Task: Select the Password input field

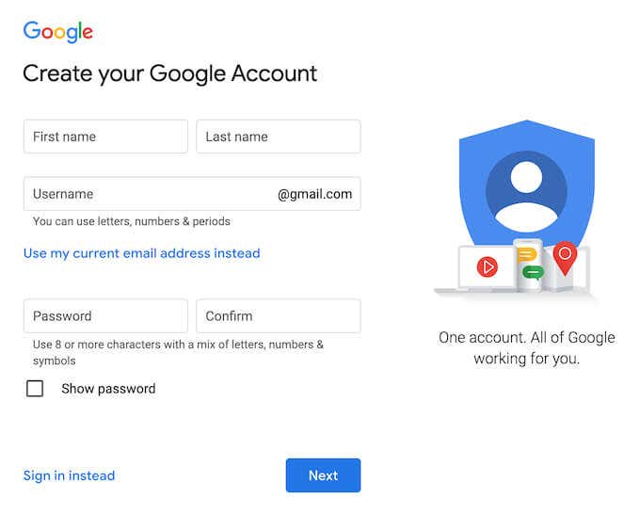Action: coord(105,316)
